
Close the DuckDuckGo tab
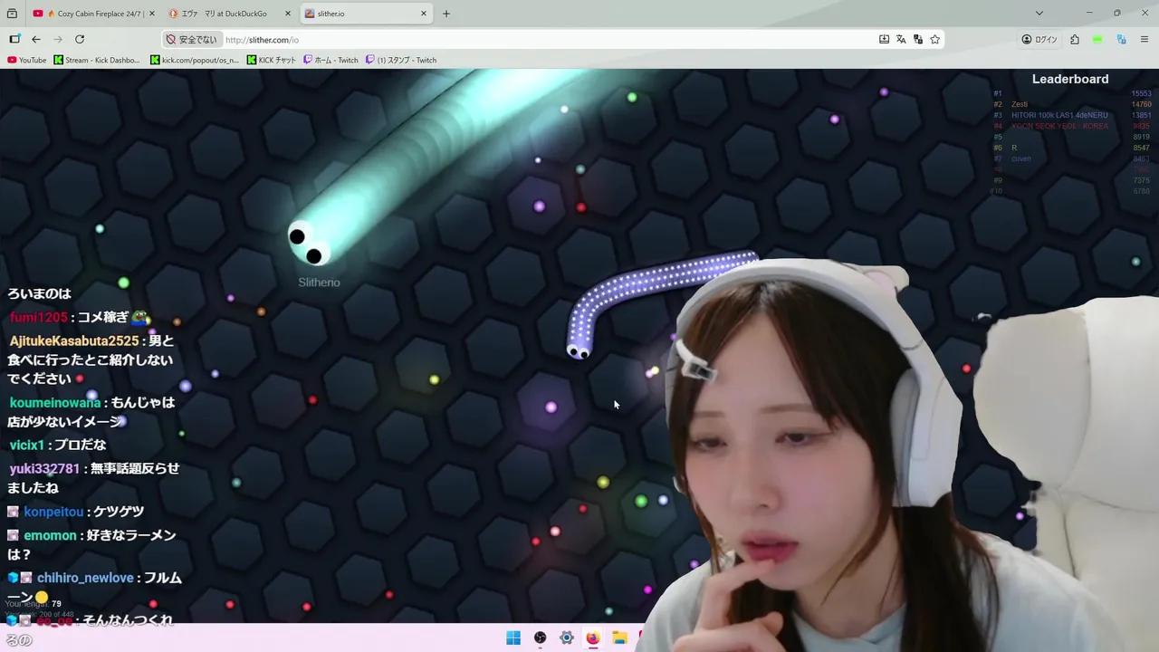click(x=288, y=14)
